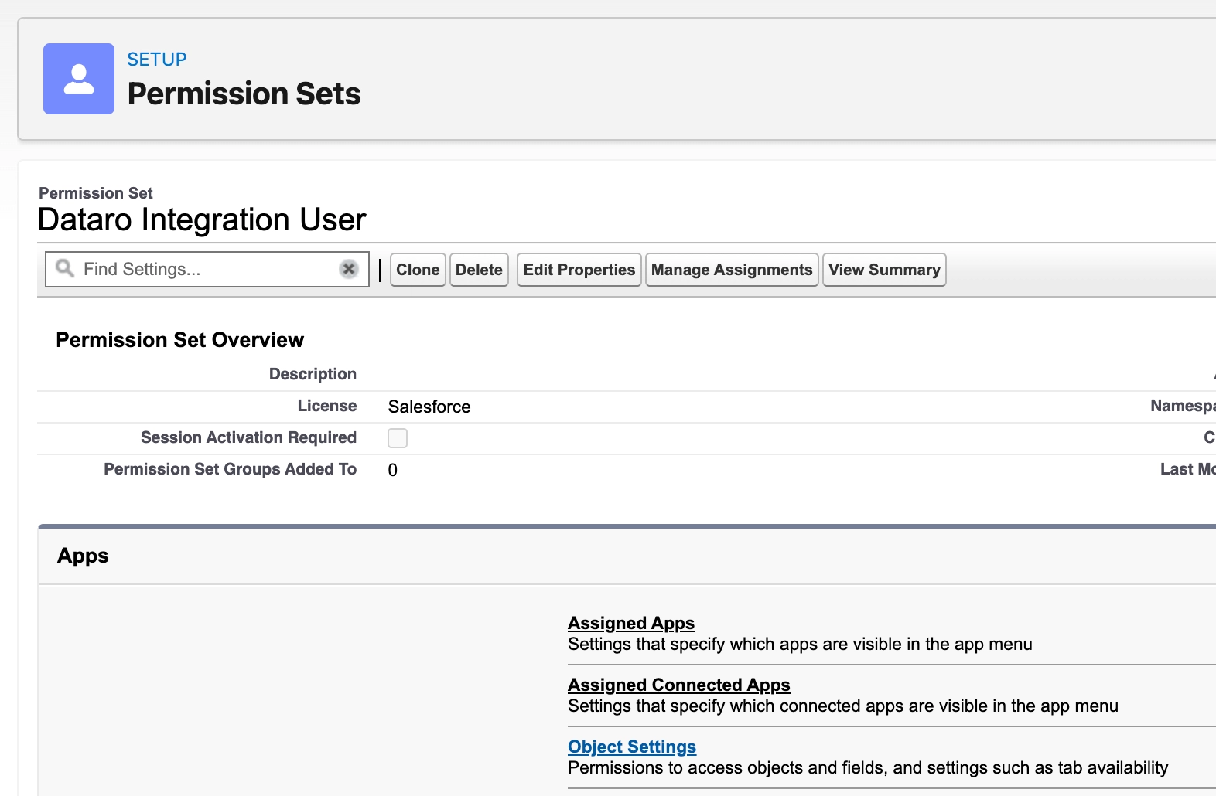The width and height of the screenshot is (1216, 796).
Task: Click the Clone button
Action: (x=418, y=270)
